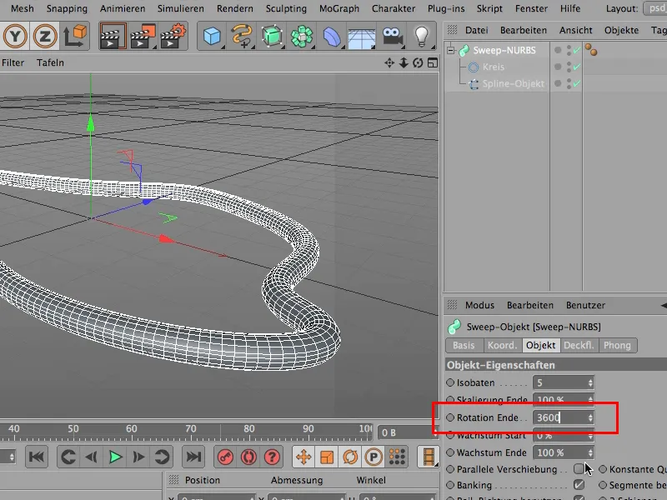Render active view clapperboard icon
This screenshot has width=667, height=500.
point(113,36)
